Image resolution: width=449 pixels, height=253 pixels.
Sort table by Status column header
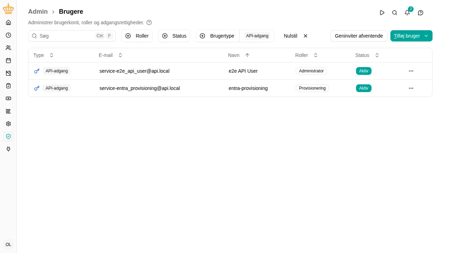click(x=367, y=55)
